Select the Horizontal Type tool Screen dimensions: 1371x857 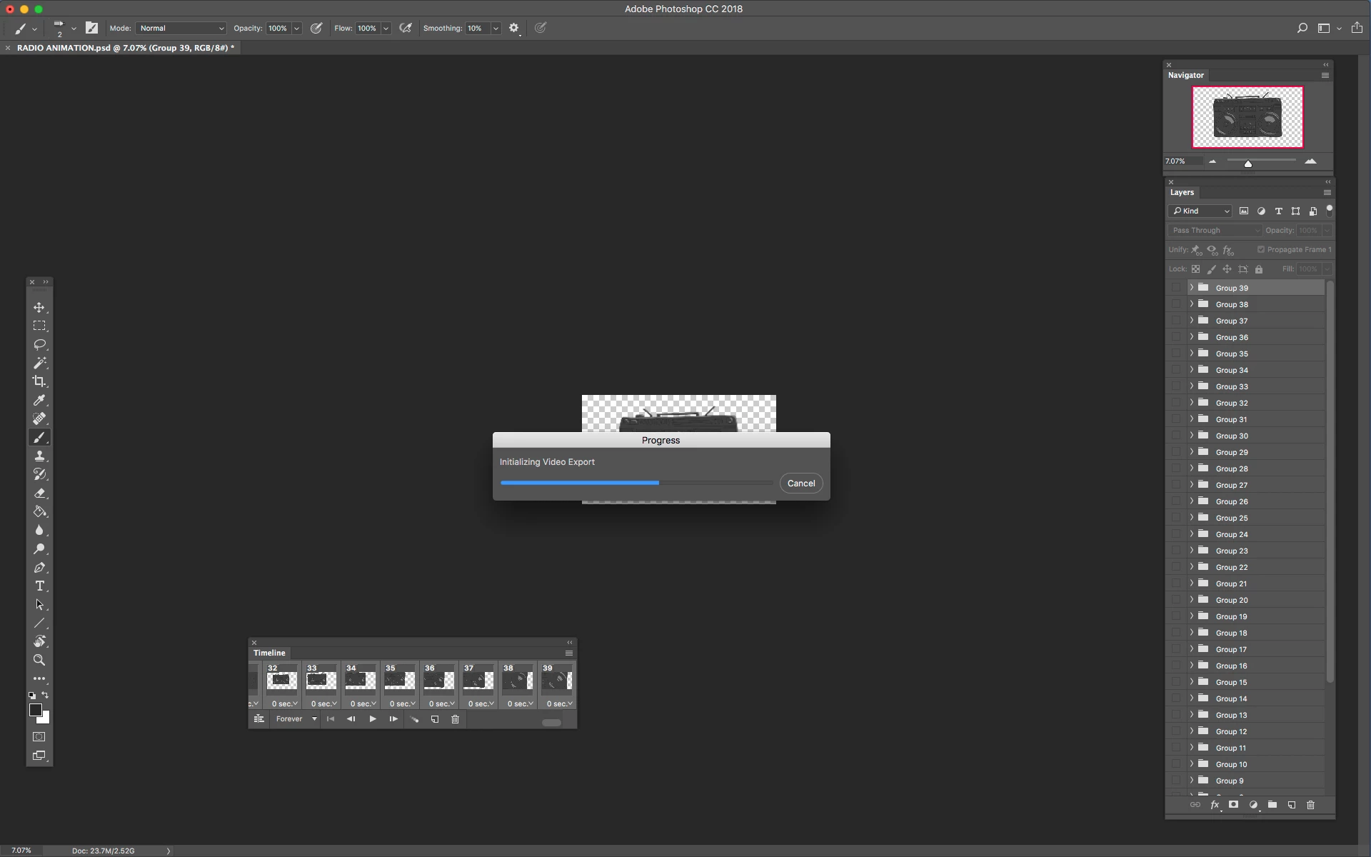(x=39, y=586)
